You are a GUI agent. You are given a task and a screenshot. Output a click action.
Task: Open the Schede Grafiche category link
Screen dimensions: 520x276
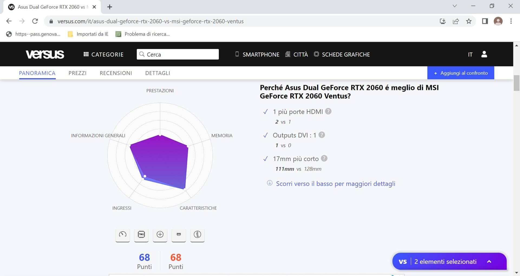[342, 54]
